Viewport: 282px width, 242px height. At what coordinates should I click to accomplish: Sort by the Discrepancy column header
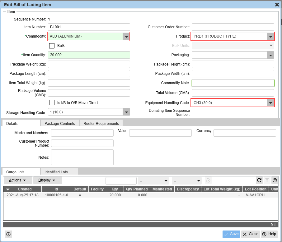[188, 189]
